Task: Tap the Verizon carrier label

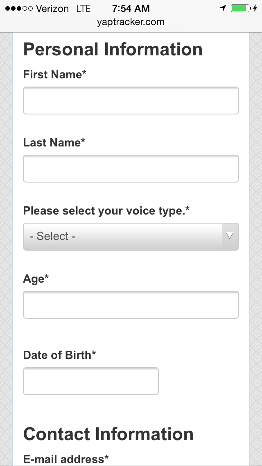Action: coord(52,9)
